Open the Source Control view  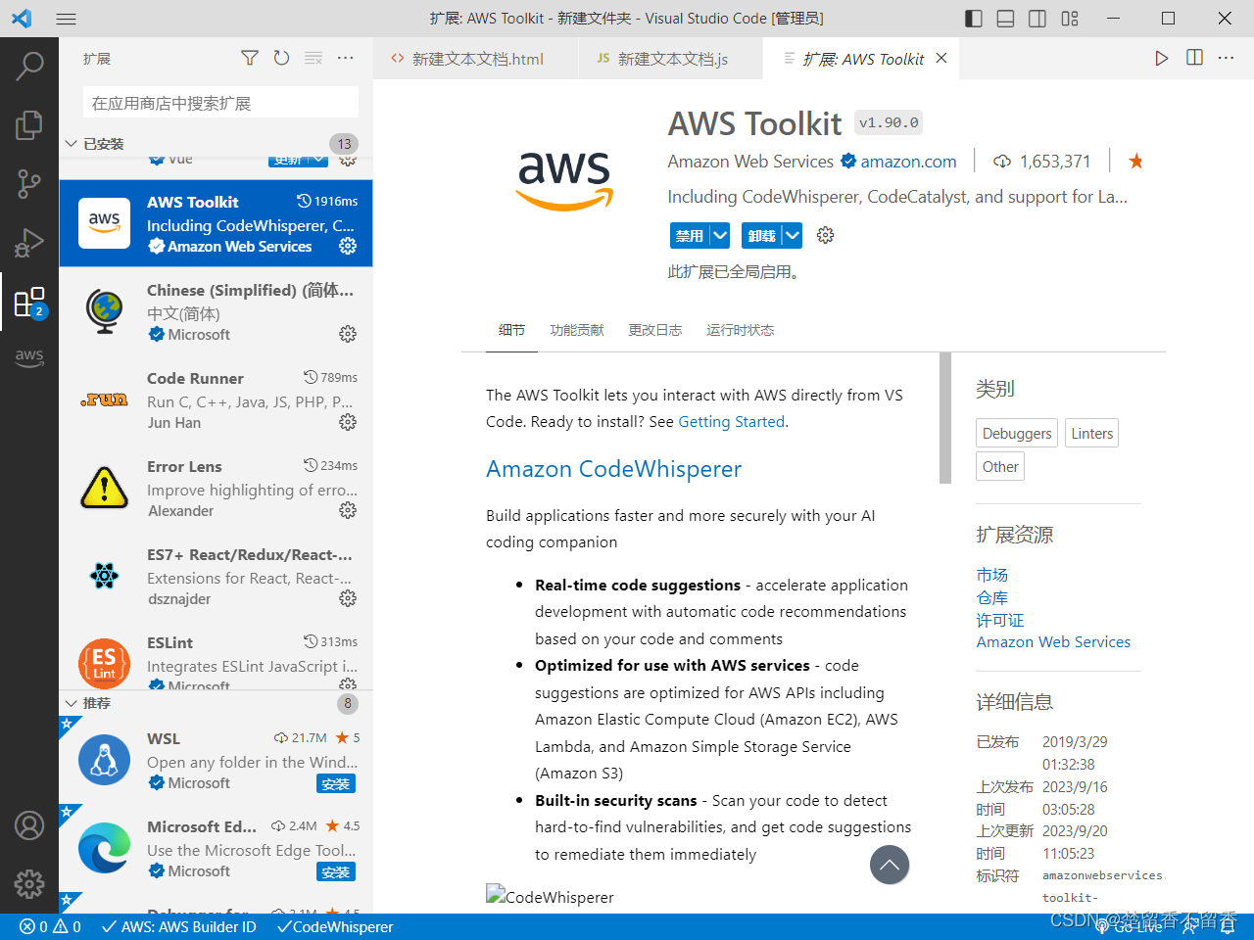tap(29, 183)
